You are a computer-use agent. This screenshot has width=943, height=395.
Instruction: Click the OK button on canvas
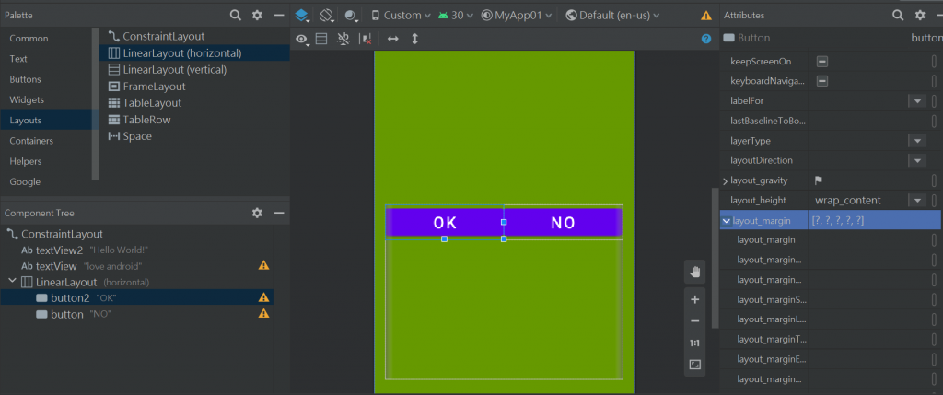(x=445, y=223)
